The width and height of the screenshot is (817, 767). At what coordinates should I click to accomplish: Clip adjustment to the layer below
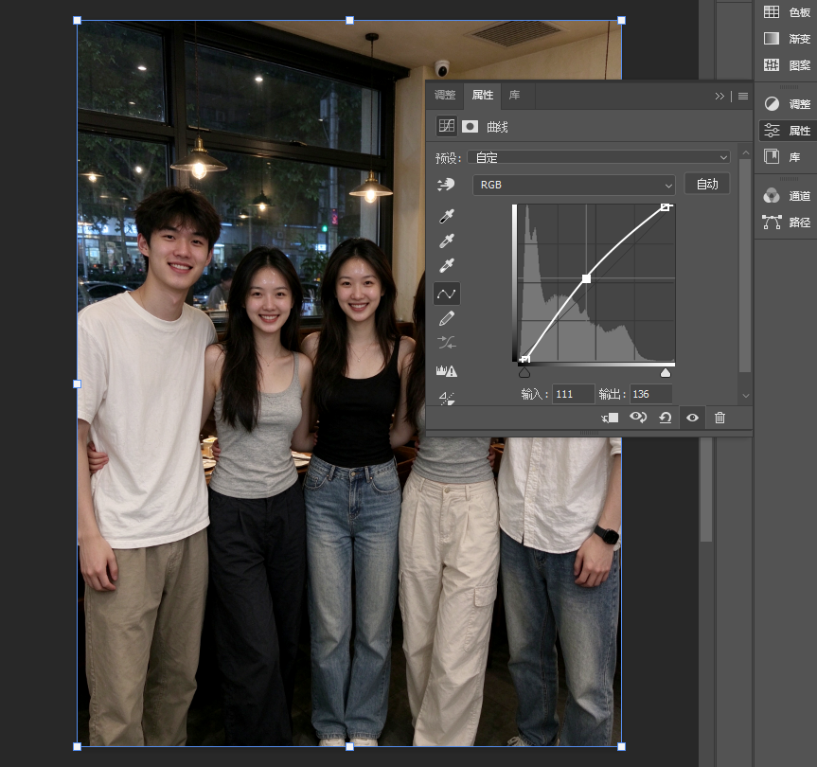(x=610, y=418)
